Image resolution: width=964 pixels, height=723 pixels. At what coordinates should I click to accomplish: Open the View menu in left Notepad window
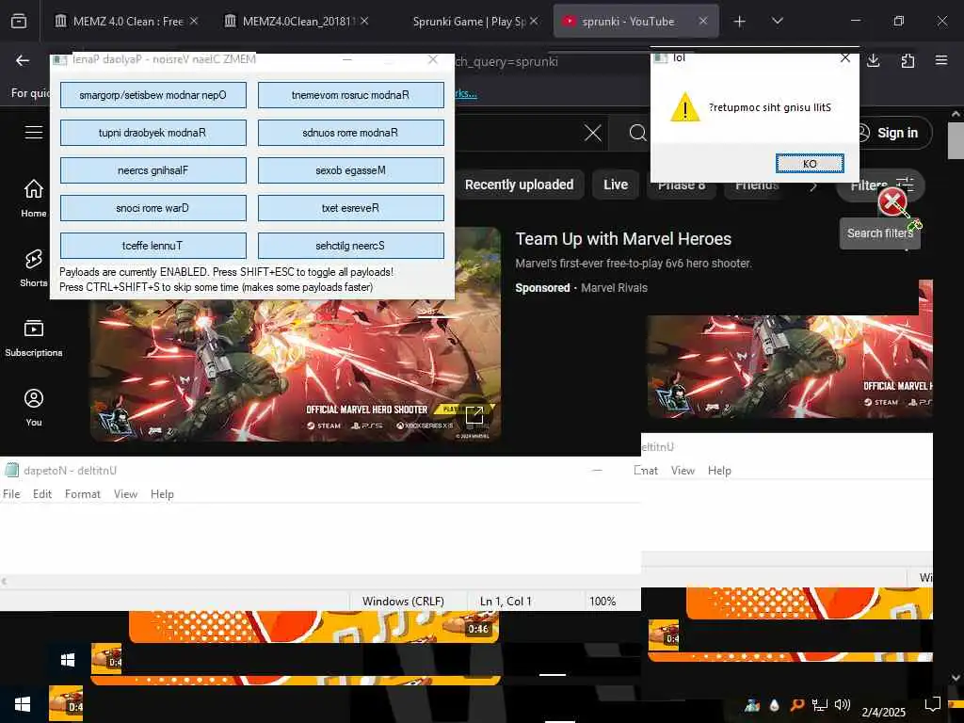click(125, 493)
